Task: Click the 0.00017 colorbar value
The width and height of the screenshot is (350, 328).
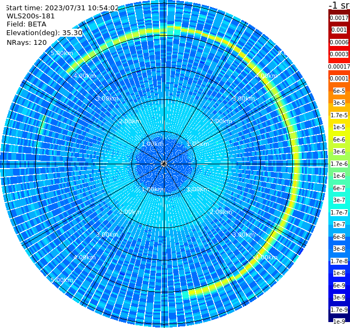Action: (339, 66)
